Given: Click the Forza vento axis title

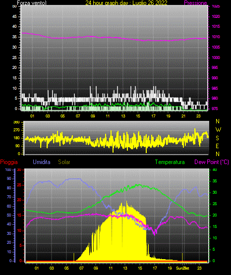Looking at the screenshot, I should [32, 3].
